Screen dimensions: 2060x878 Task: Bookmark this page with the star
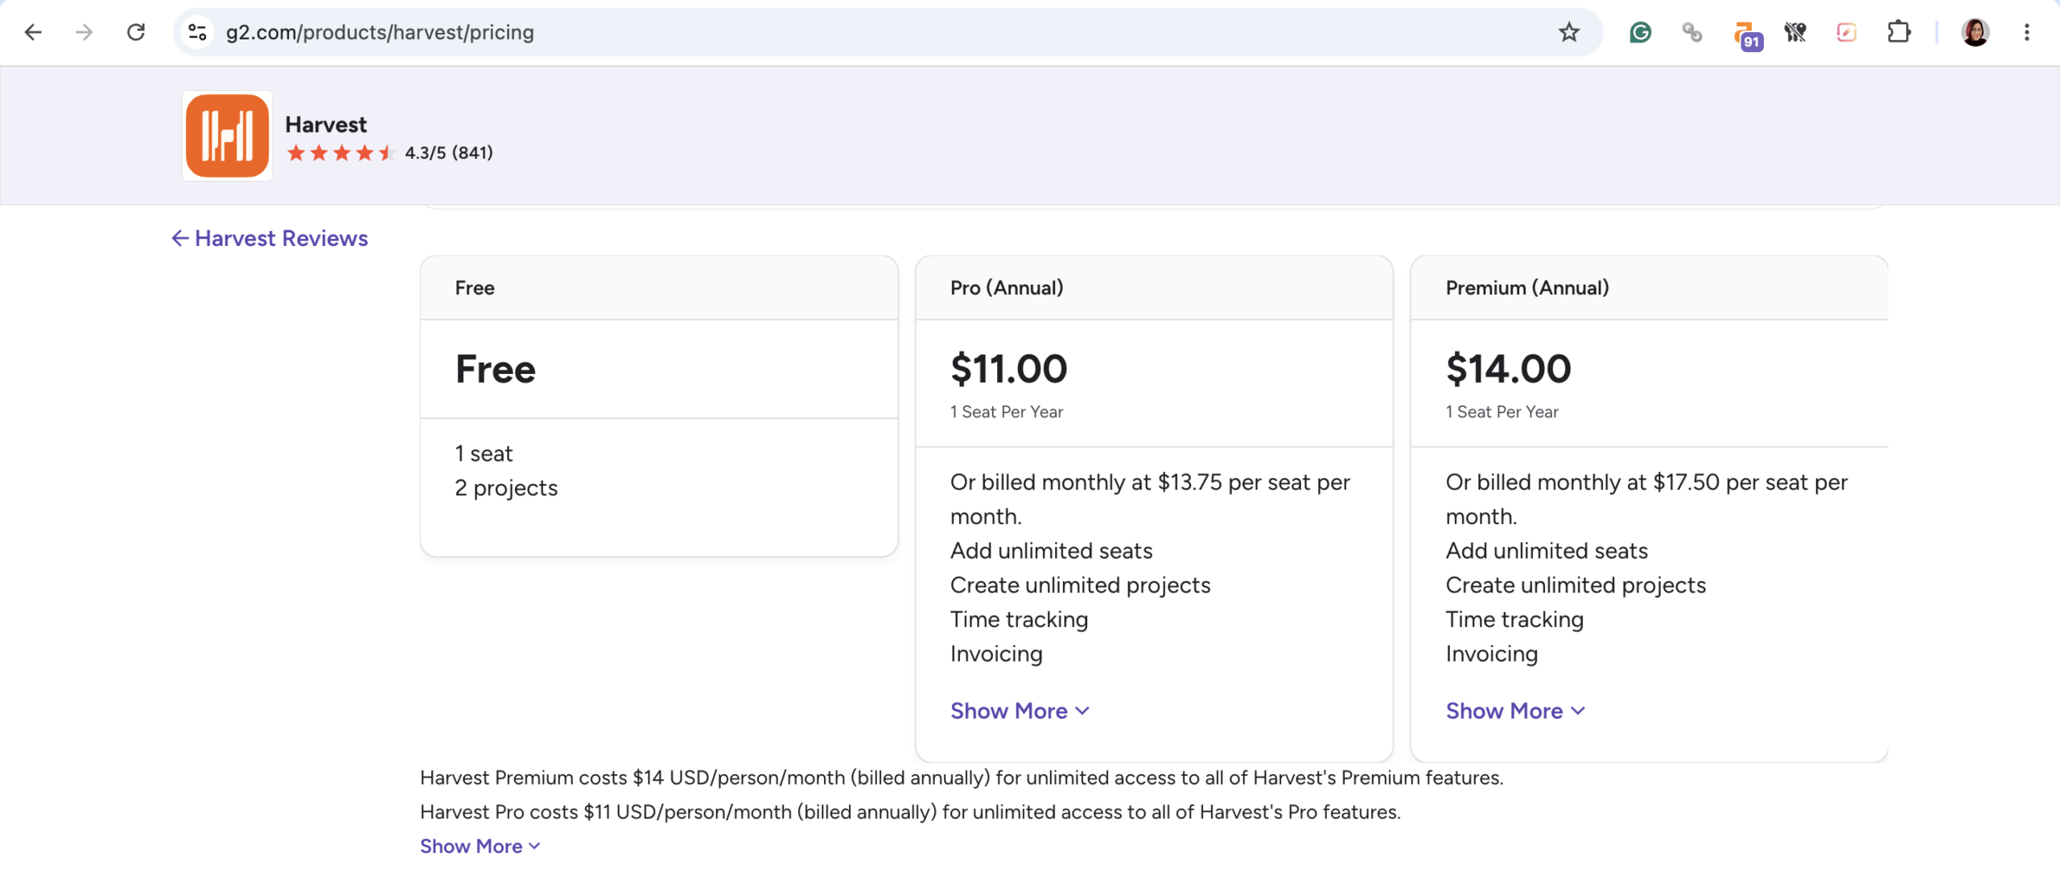pos(1569,32)
